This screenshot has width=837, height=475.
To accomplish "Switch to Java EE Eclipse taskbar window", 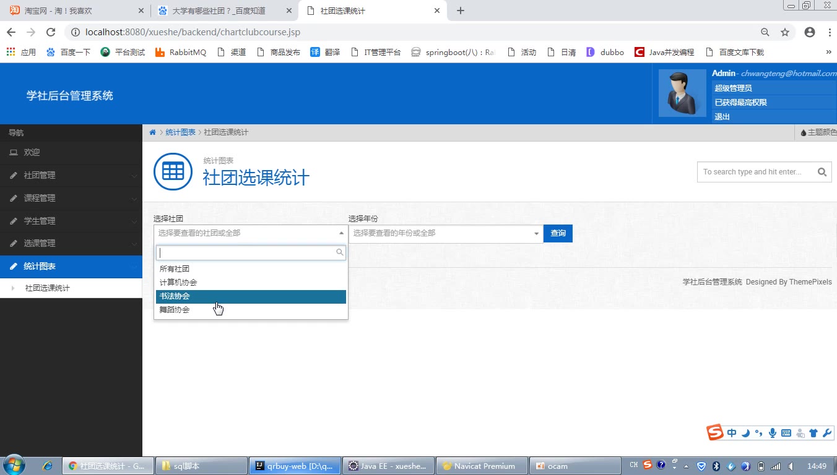I will (389, 466).
